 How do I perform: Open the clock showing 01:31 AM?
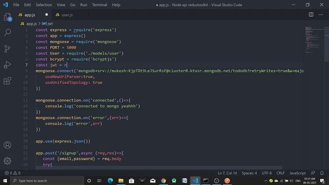pyautogui.click(x=309, y=180)
